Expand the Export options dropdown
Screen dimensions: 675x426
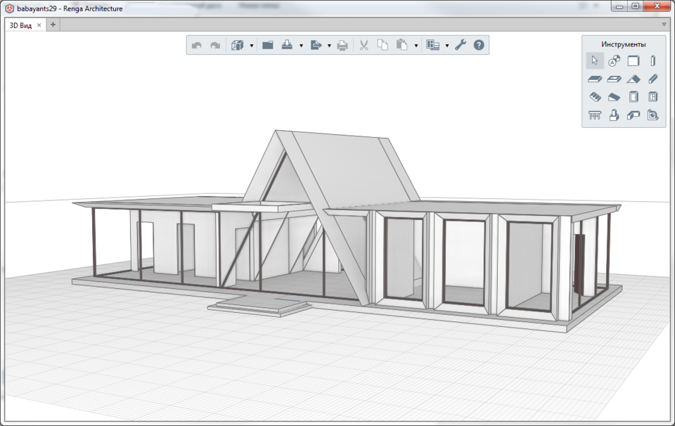point(330,44)
